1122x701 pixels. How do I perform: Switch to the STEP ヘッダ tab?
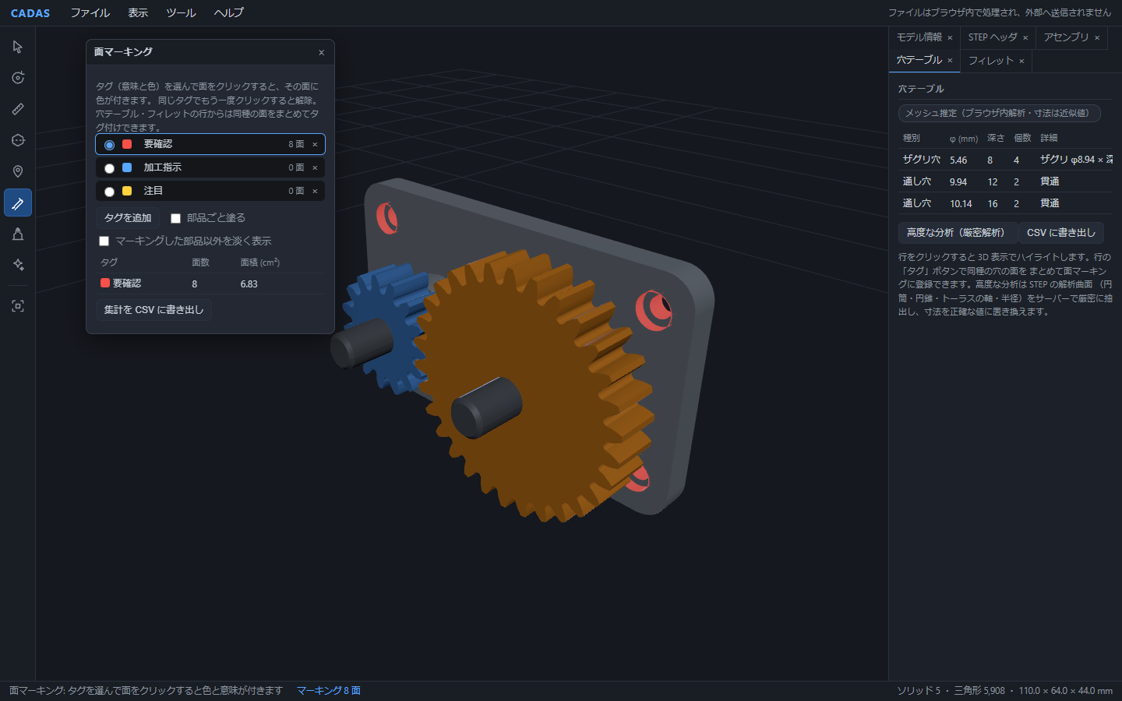point(993,37)
